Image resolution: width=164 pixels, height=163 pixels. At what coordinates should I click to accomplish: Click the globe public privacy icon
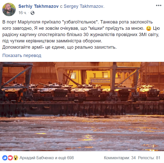[33, 13]
